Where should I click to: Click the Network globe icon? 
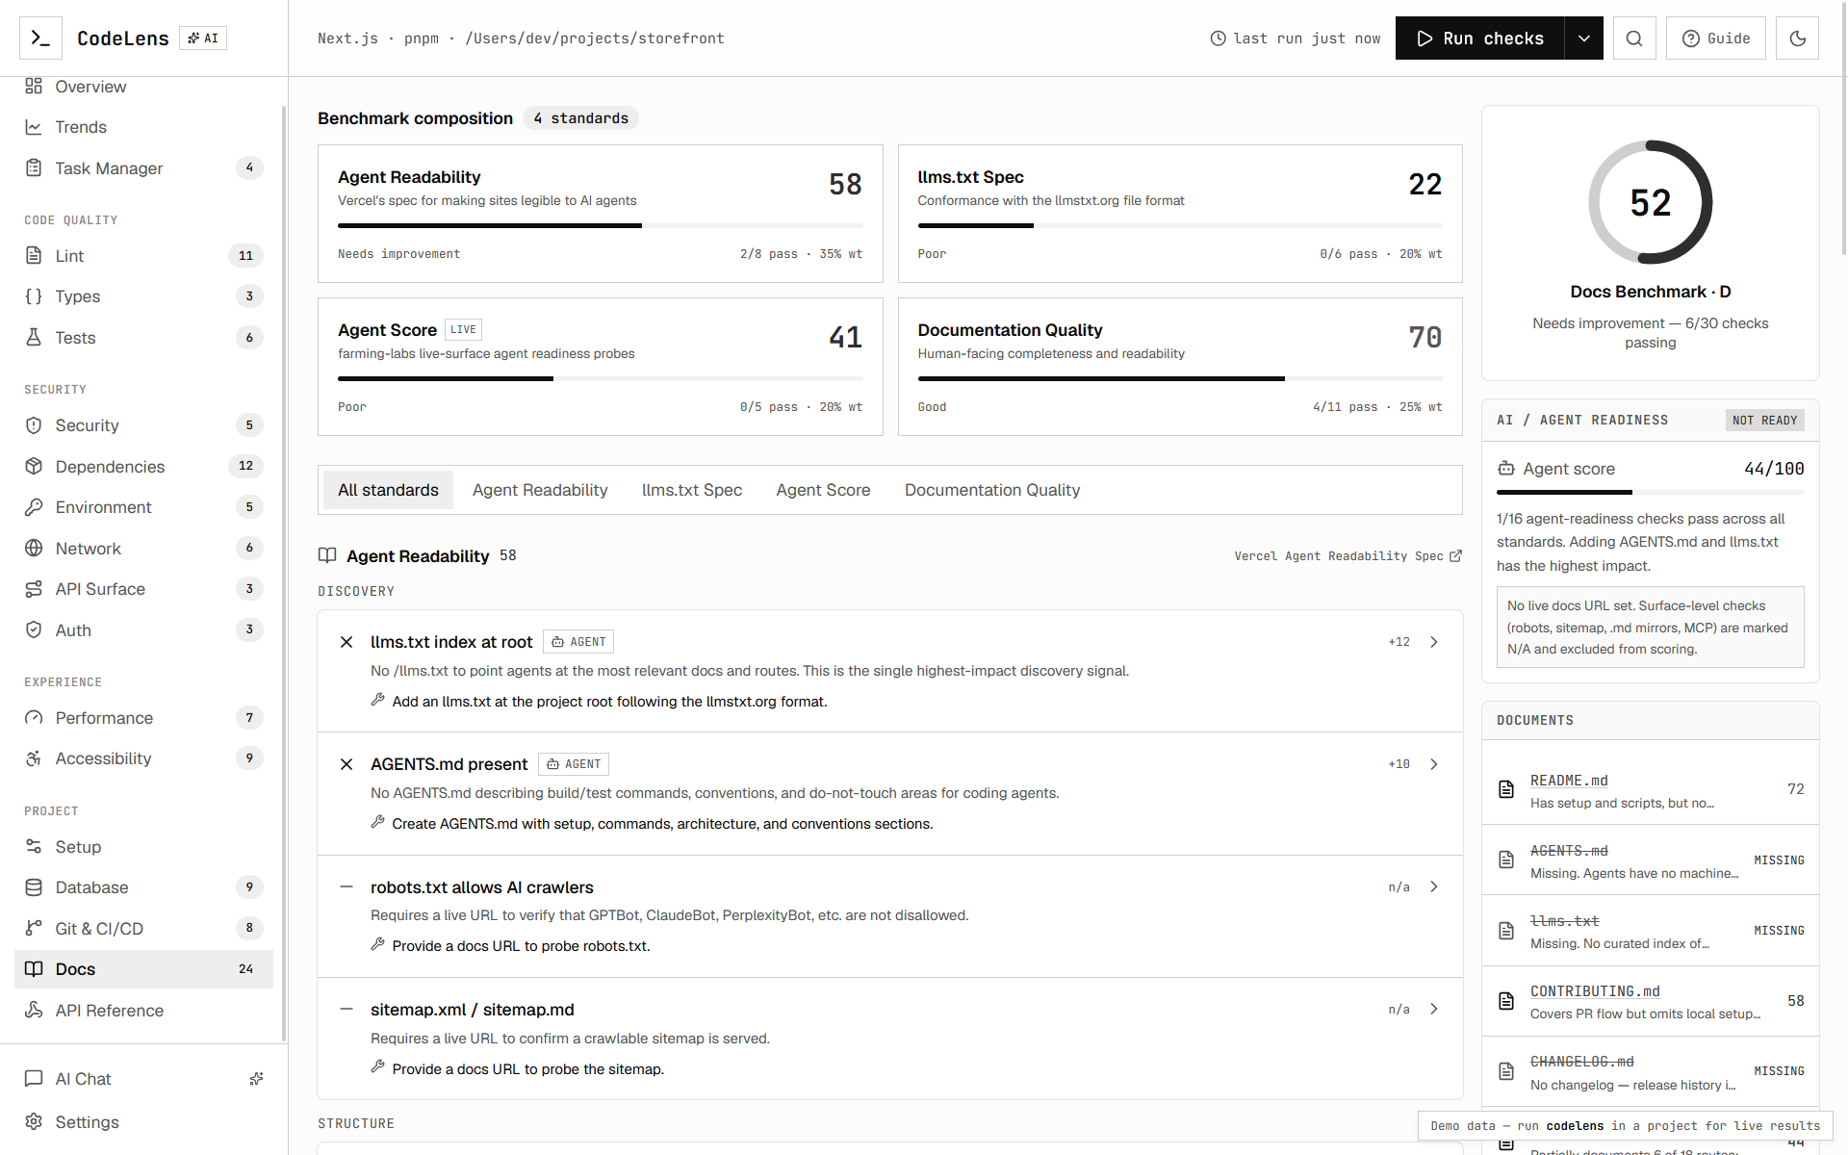pos(34,548)
